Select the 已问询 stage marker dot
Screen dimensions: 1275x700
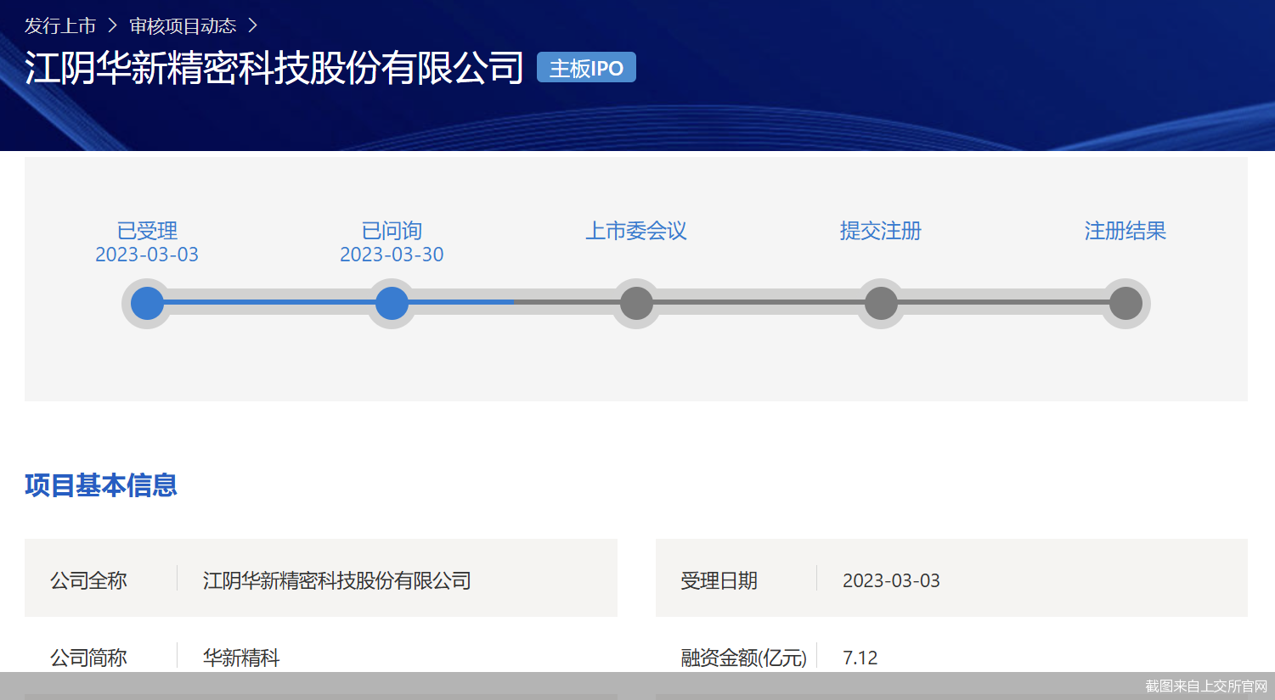tap(392, 303)
